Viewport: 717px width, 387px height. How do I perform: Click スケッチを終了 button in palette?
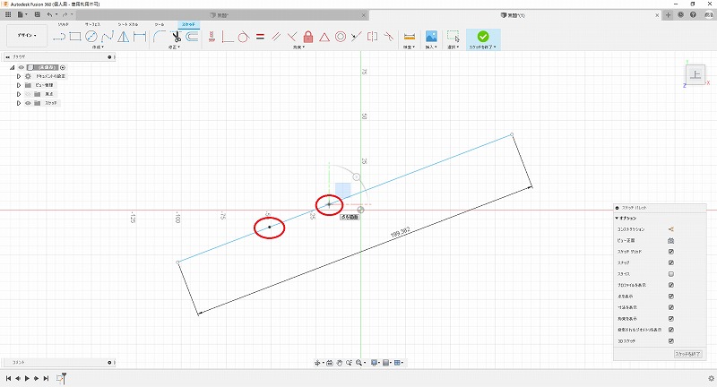click(688, 356)
